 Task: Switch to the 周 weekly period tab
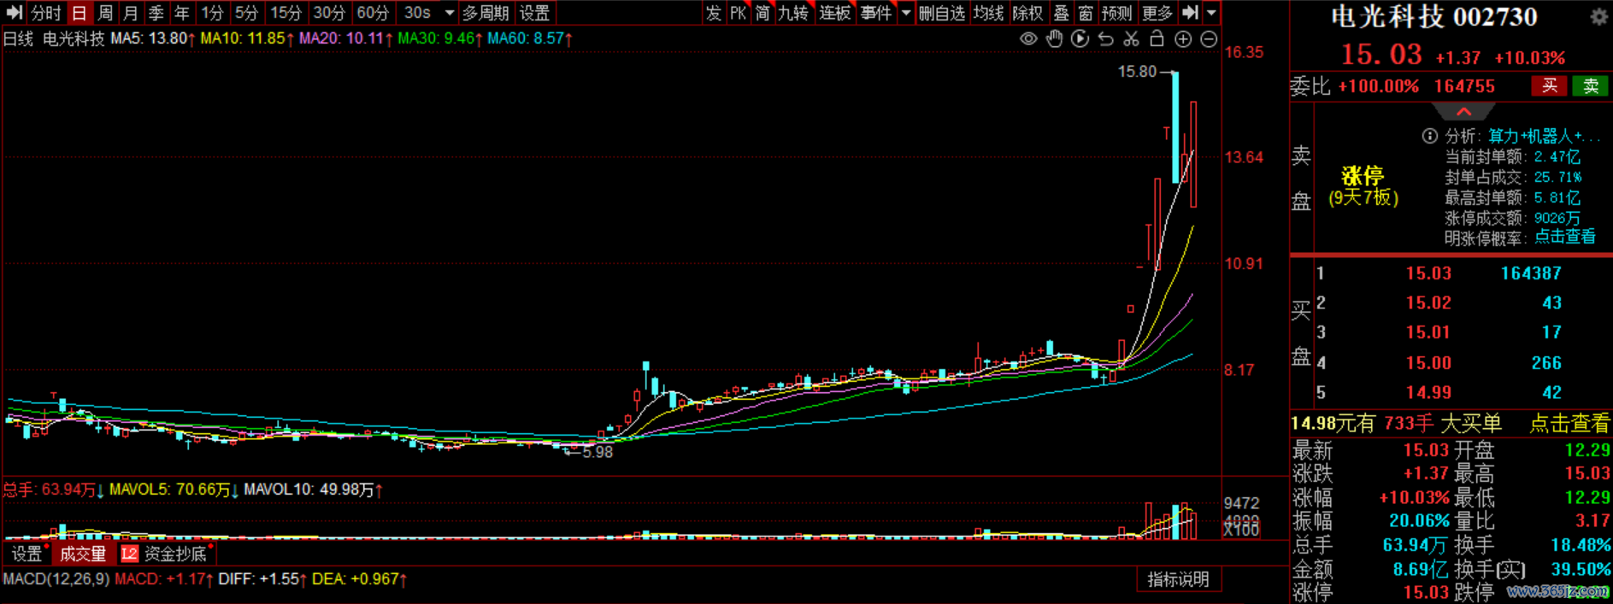click(x=104, y=13)
